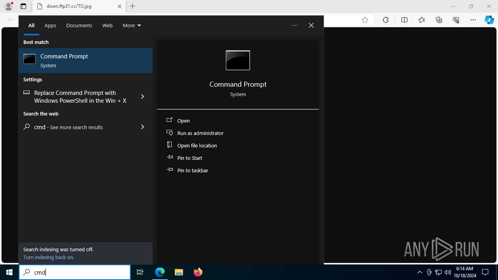Expand the More filter dropdown
Image resolution: width=498 pixels, height=280 pixels.
pos(132,25)
